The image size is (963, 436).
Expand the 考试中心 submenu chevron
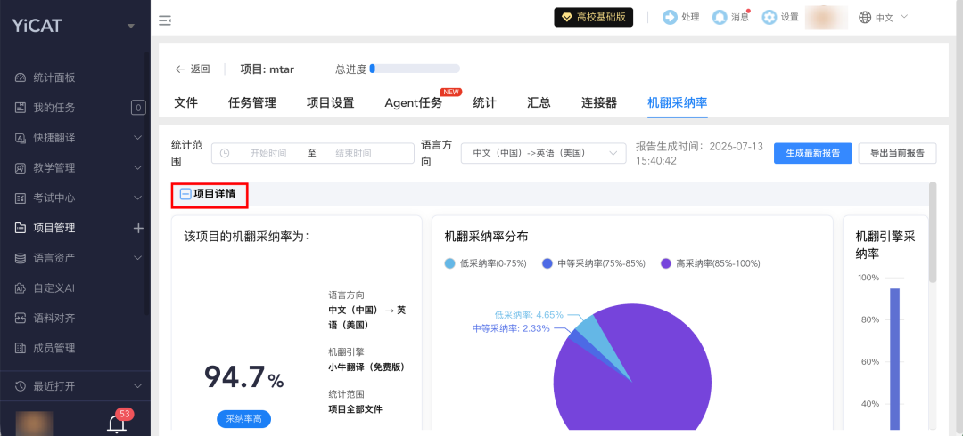[137, 198]
